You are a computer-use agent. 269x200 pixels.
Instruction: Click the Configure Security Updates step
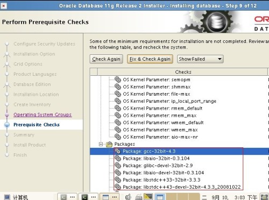pyautogui.click(x=44, y=44)
